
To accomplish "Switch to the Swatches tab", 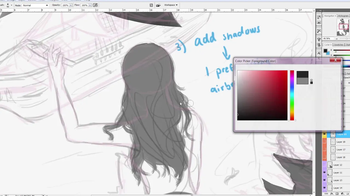I will 339,45.
